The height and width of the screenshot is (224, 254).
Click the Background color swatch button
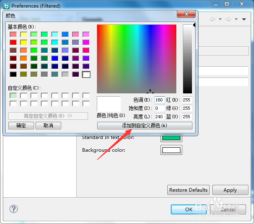tap(171, 150)
